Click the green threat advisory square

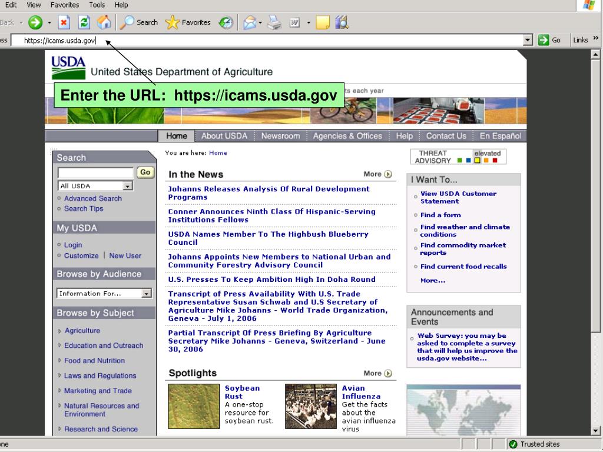point(459,160)
